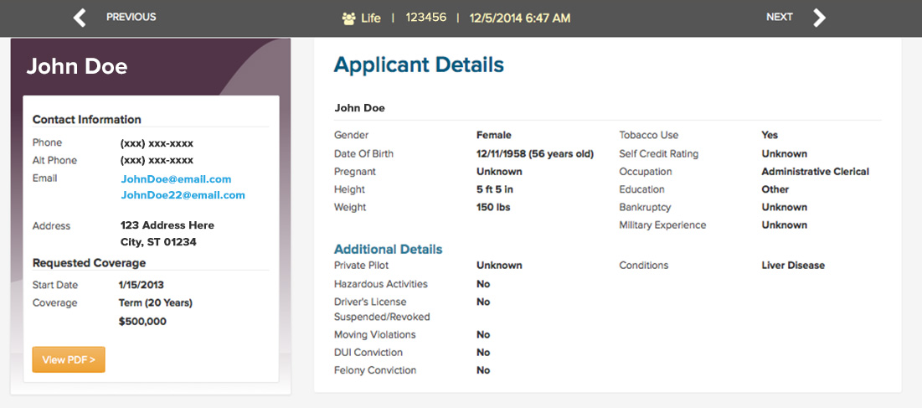The image size is (922, 408).
Task: Click the right arrow Next icon
Action: click(819, 18)
